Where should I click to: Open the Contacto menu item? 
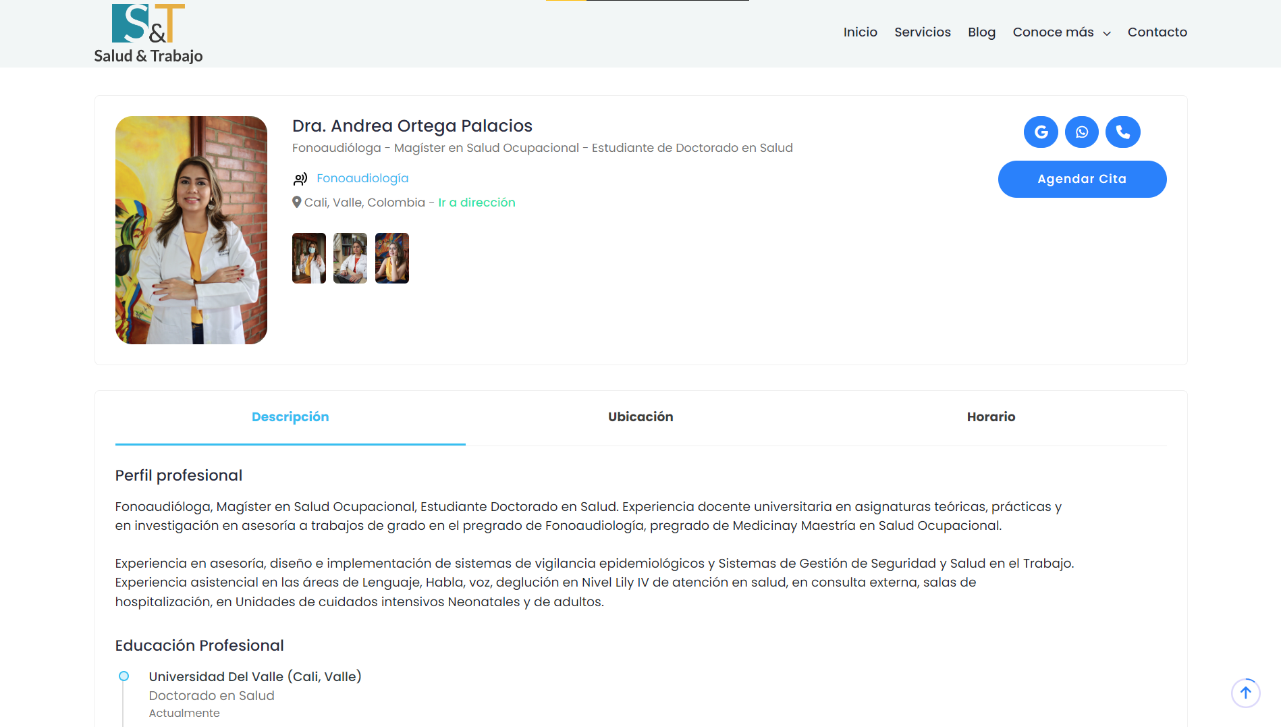(x=1157, y=32)
